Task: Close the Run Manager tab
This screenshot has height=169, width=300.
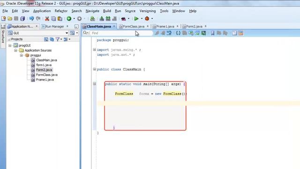Action: (x=67, y=26)
